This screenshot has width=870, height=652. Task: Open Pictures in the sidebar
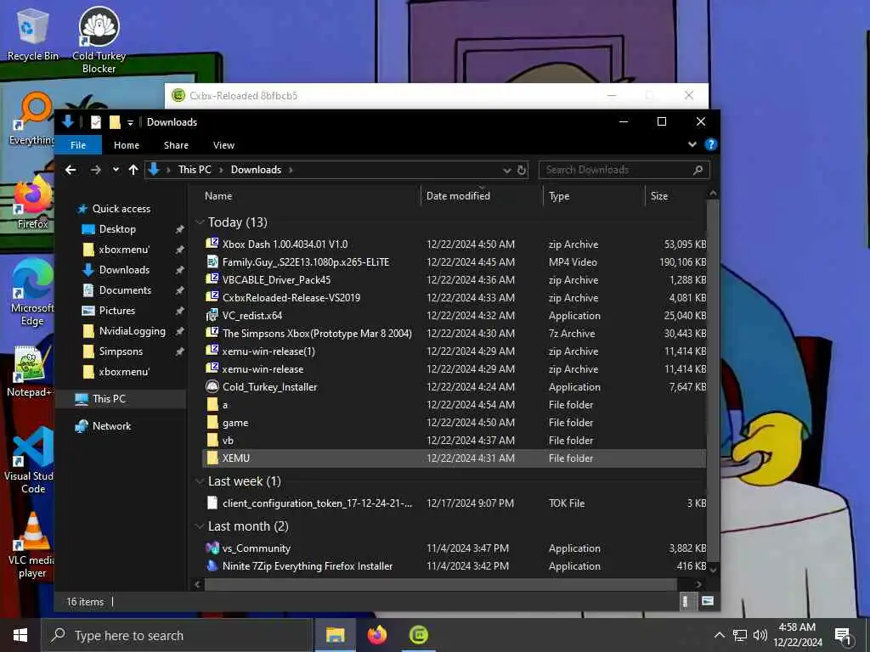tap(117, 311)
